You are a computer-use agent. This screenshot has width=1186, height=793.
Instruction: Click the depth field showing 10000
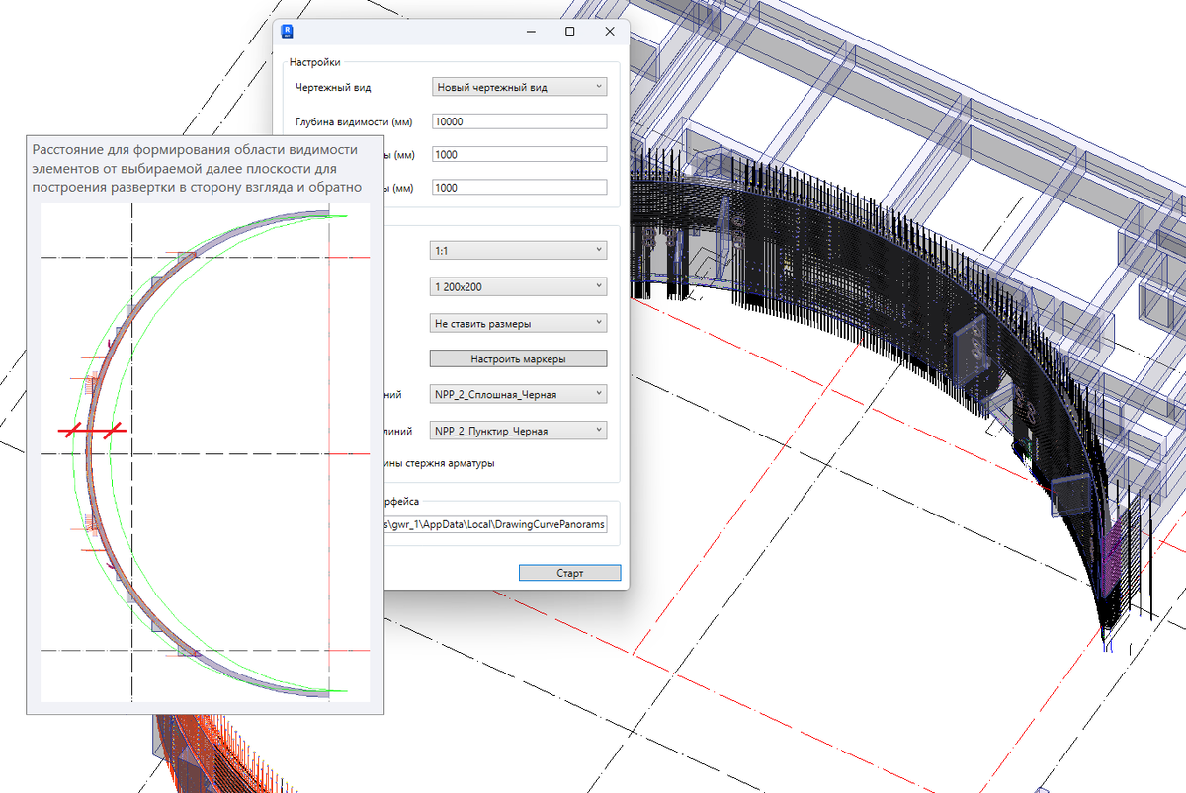519,121
